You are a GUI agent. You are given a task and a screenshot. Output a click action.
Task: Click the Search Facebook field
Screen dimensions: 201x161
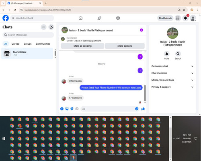32,18
